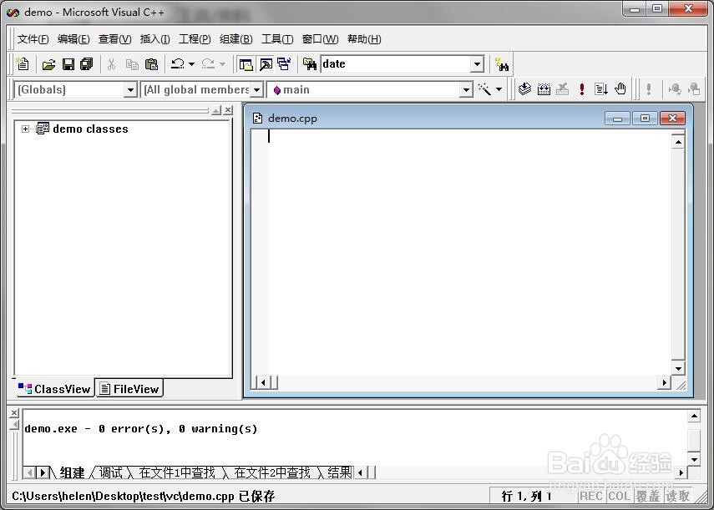
Task: Click the output pane scroll up arrow
Action: tap(694, 416)
